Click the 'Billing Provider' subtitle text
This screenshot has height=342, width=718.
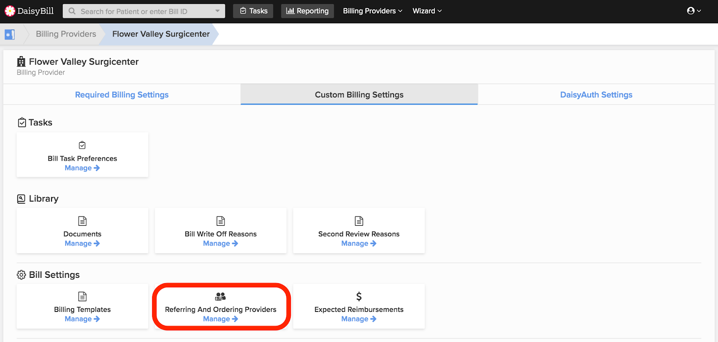tap(41, 72)
